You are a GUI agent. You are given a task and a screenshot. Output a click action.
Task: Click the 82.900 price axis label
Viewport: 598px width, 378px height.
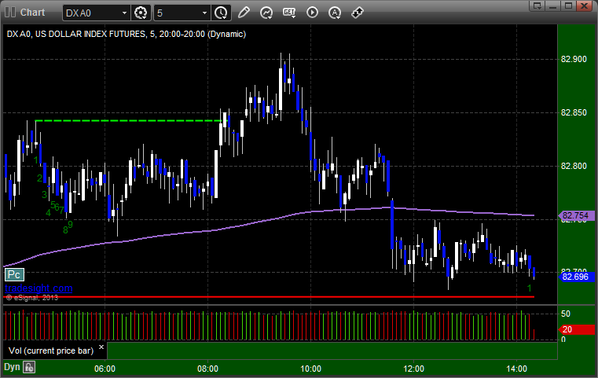(x=574, y=59)
